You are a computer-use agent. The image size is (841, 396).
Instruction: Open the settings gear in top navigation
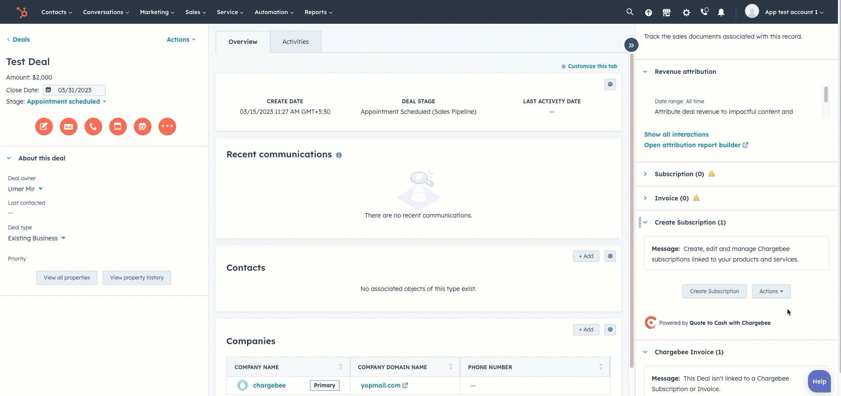(686, 12)
